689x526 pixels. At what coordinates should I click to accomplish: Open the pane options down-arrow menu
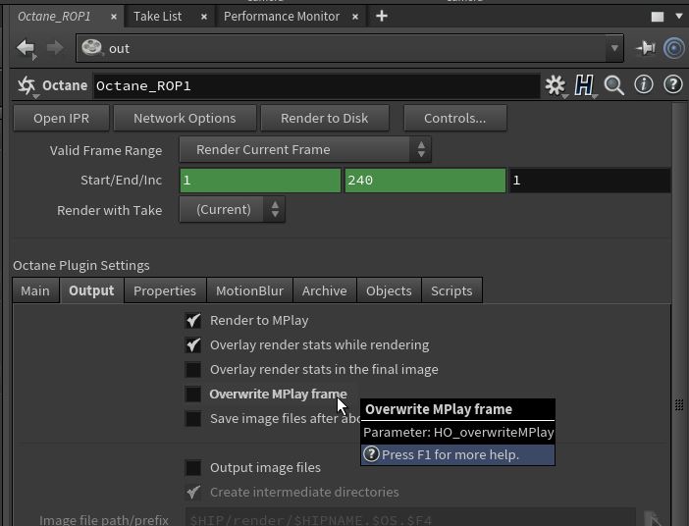point(679,17)
